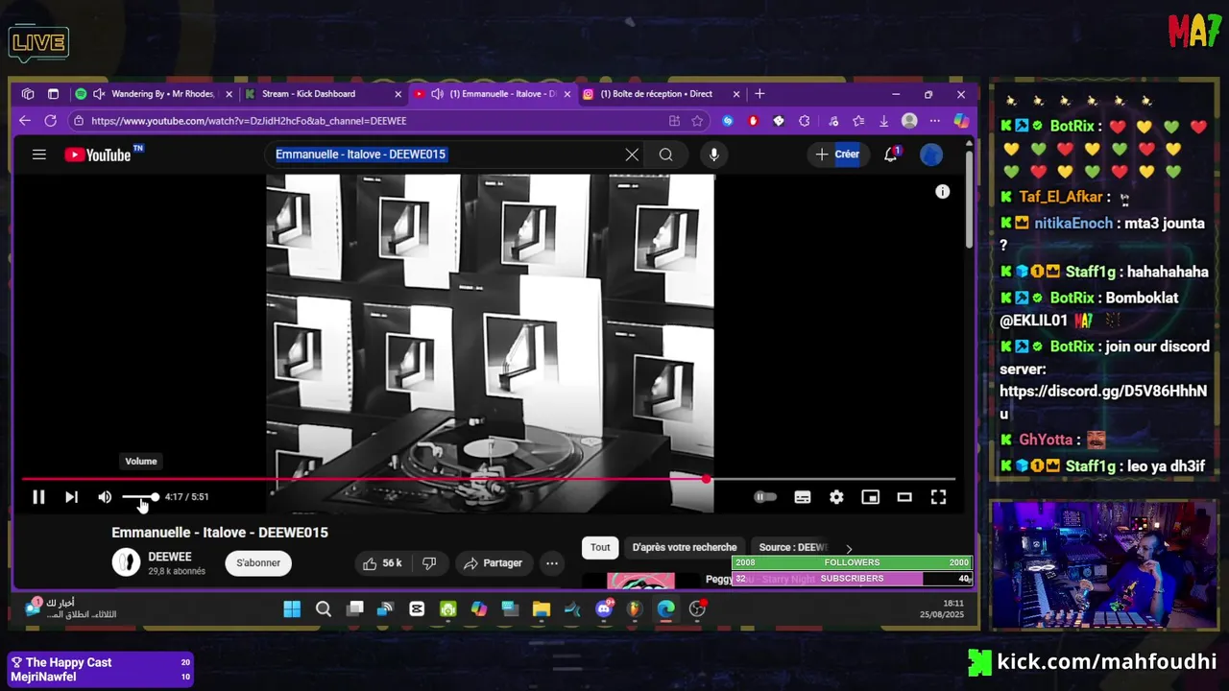This screenshot has height=691, width=1229.
Task: Expand more filter chips with arrow
Action: tap(849, 549)
